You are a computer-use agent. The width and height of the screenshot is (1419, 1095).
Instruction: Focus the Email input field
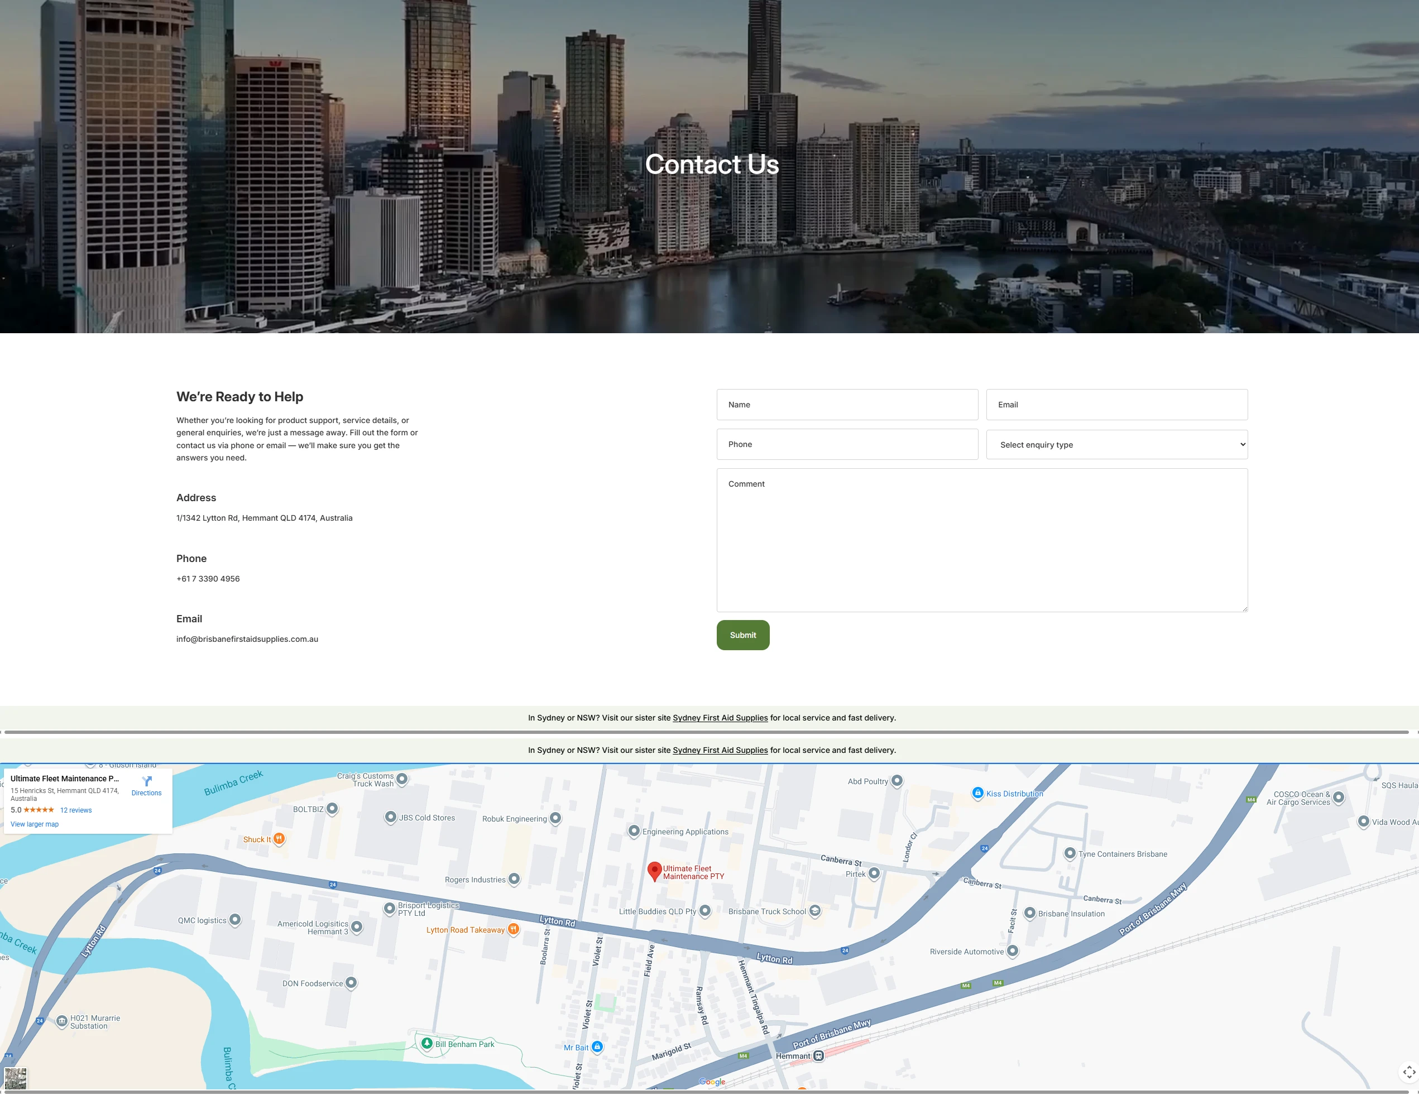[x=1116, y=405]
